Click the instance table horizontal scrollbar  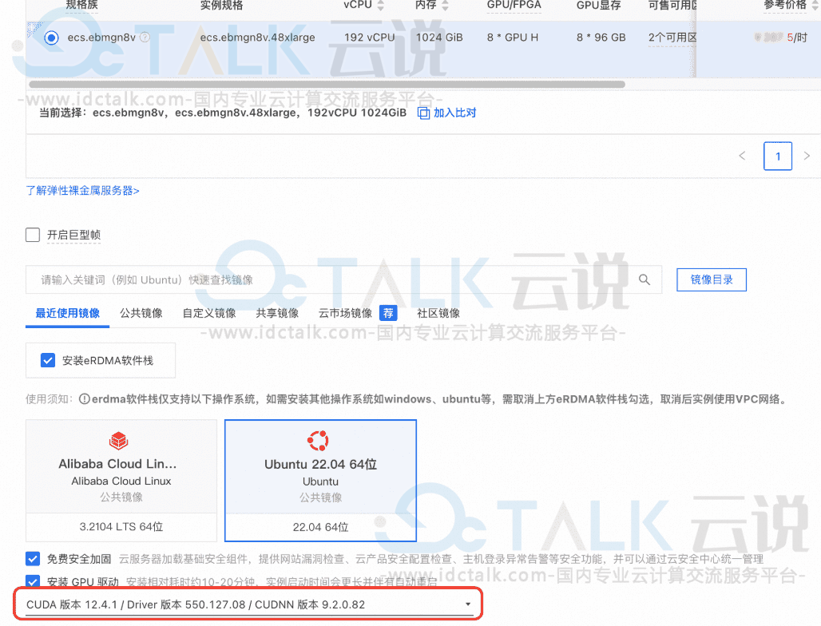click(327, 85)
